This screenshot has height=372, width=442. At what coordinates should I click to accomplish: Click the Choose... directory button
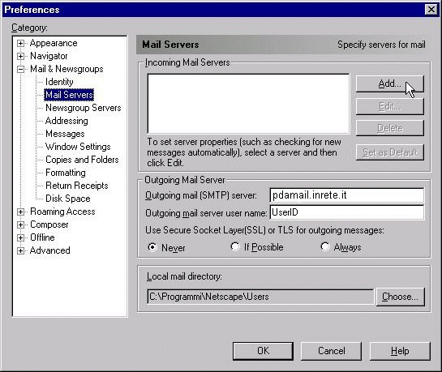coord(401,297)
